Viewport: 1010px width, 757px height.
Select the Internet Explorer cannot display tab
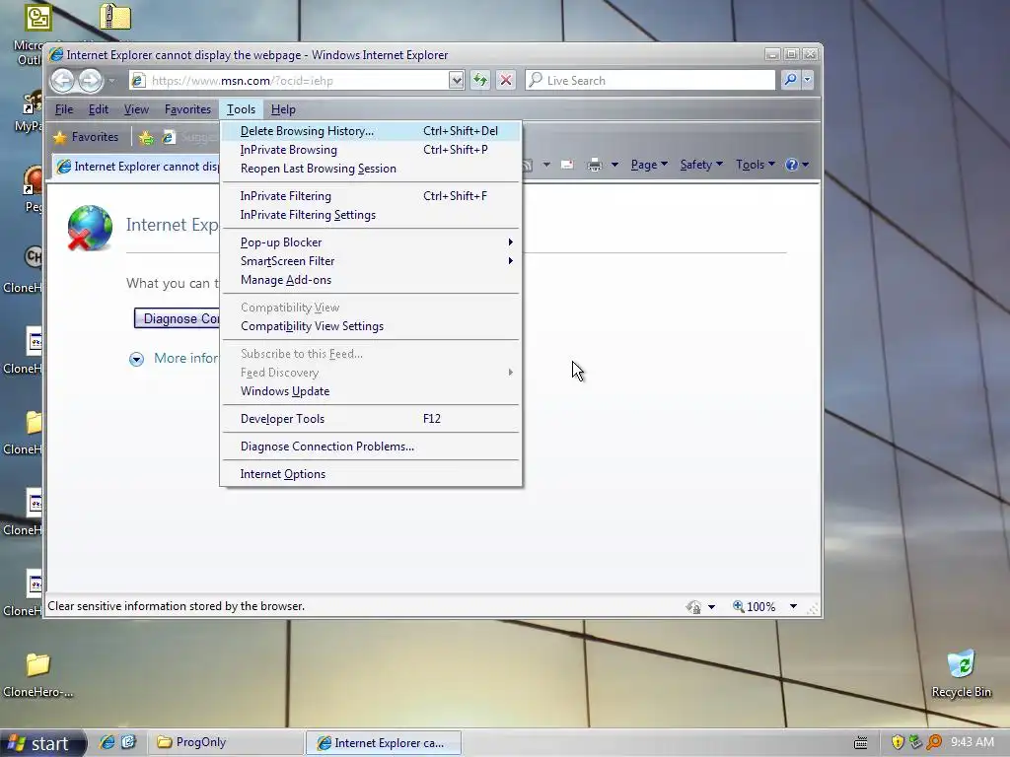136,167
